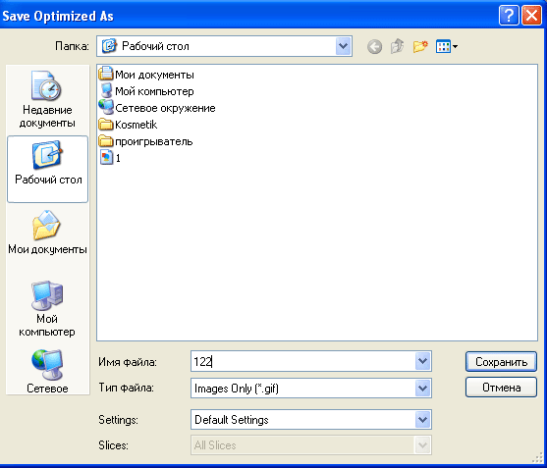Image resolution: width=547 pixels, height=468 pixels.
Task: Open Недавние документы in places bar
Action: (47, 99)
